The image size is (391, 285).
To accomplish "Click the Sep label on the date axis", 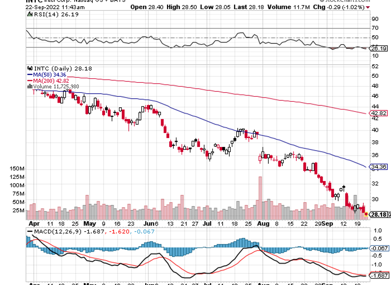I will coord(327,223).
